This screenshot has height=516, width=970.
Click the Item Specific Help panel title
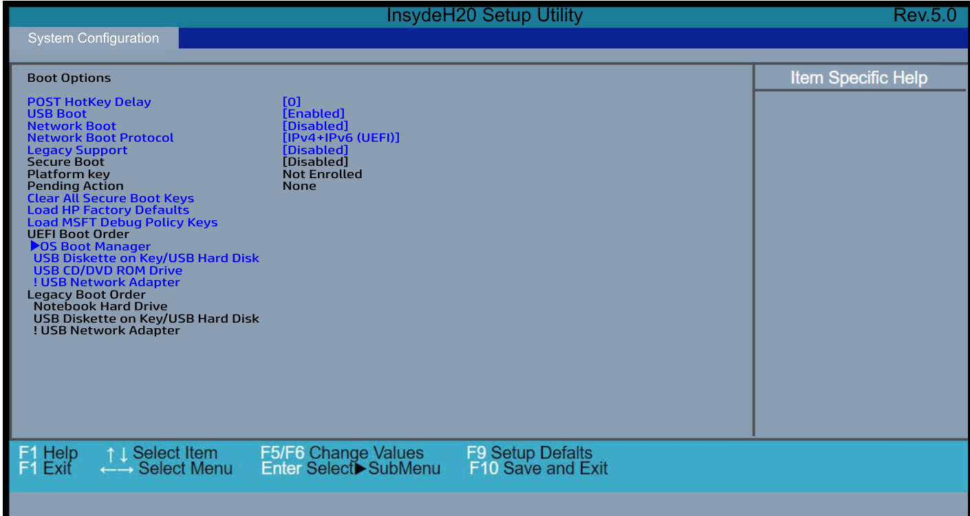(859, 78)
